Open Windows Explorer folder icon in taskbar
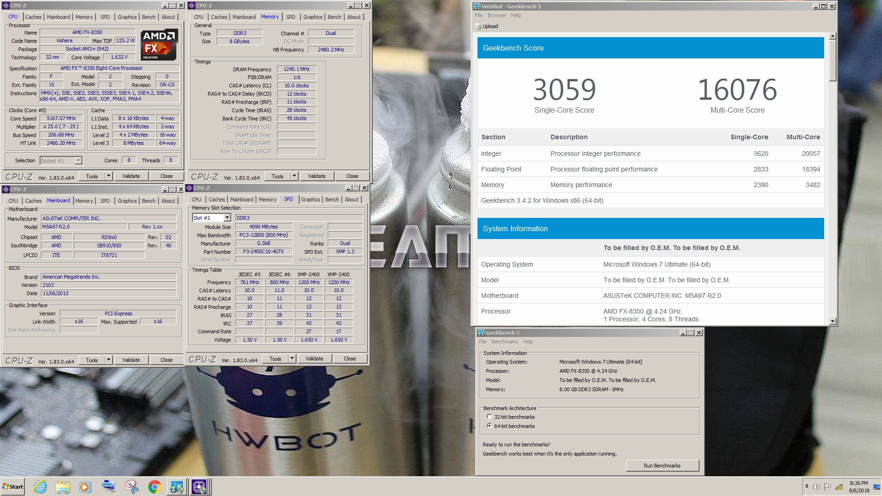The width and height of the screenshot is (882, 496). (x=63, y=487)
